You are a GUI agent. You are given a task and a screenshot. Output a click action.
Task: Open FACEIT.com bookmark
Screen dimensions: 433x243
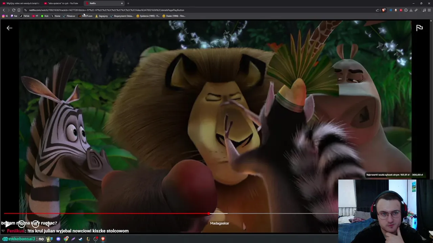click(86, 16)
